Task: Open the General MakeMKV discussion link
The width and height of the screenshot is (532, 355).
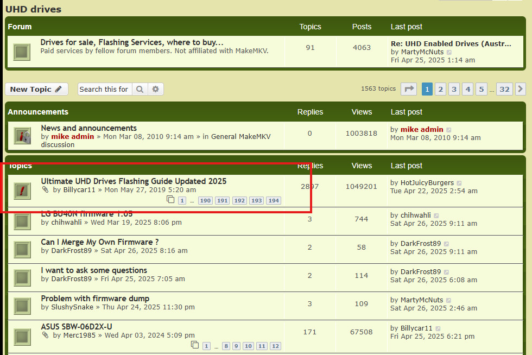Action: (155, 140)
